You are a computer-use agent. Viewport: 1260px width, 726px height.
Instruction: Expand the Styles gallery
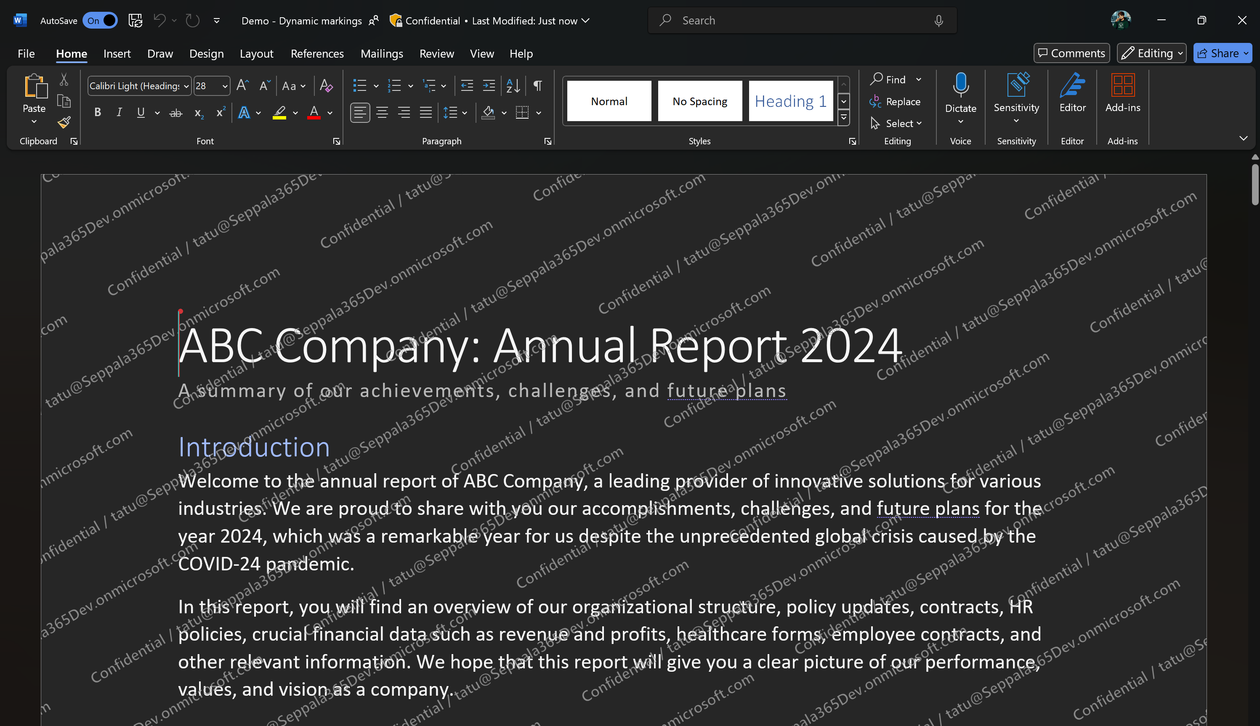[843, 118]
